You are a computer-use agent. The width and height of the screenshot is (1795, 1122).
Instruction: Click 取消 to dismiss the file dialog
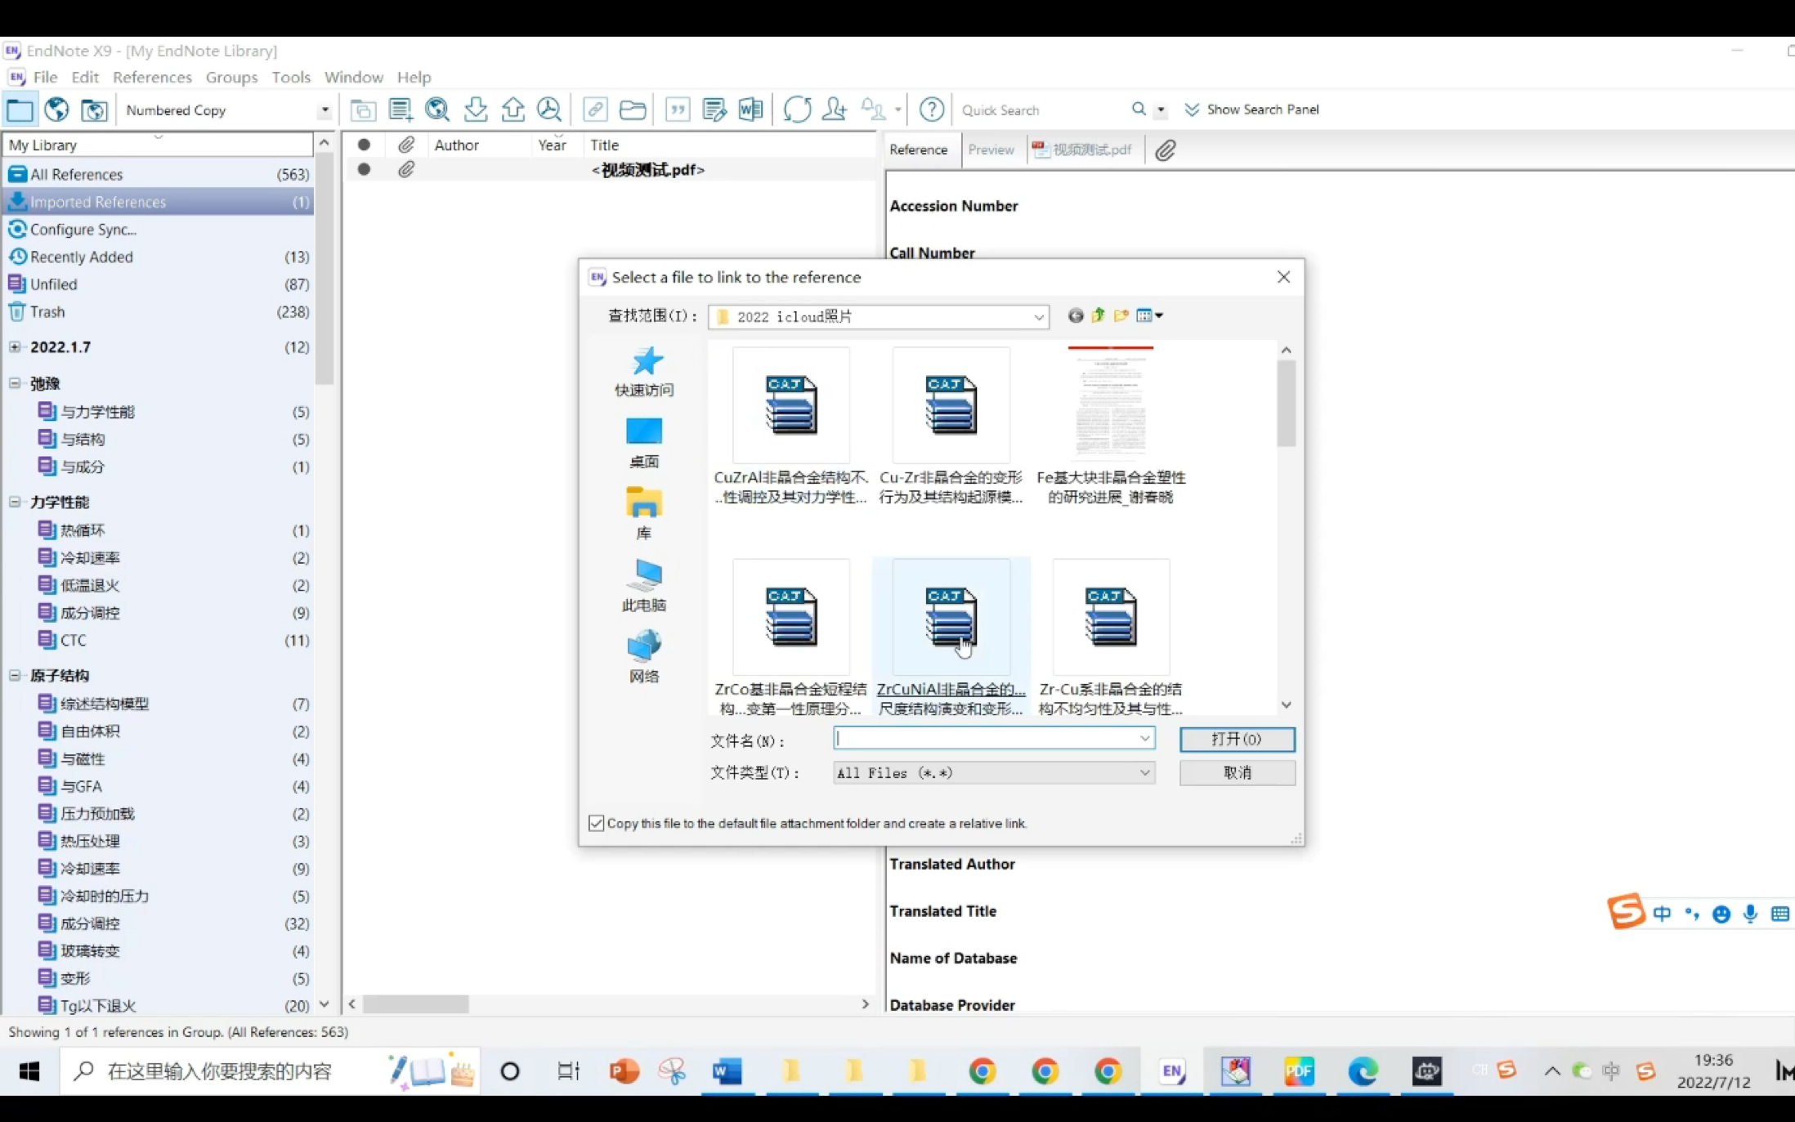pyautogui.click(x=1238, y=773)
